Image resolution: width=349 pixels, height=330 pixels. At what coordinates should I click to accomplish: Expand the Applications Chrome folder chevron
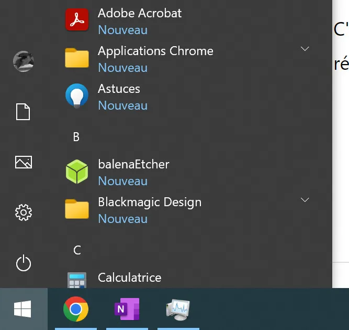click(305, 49)
